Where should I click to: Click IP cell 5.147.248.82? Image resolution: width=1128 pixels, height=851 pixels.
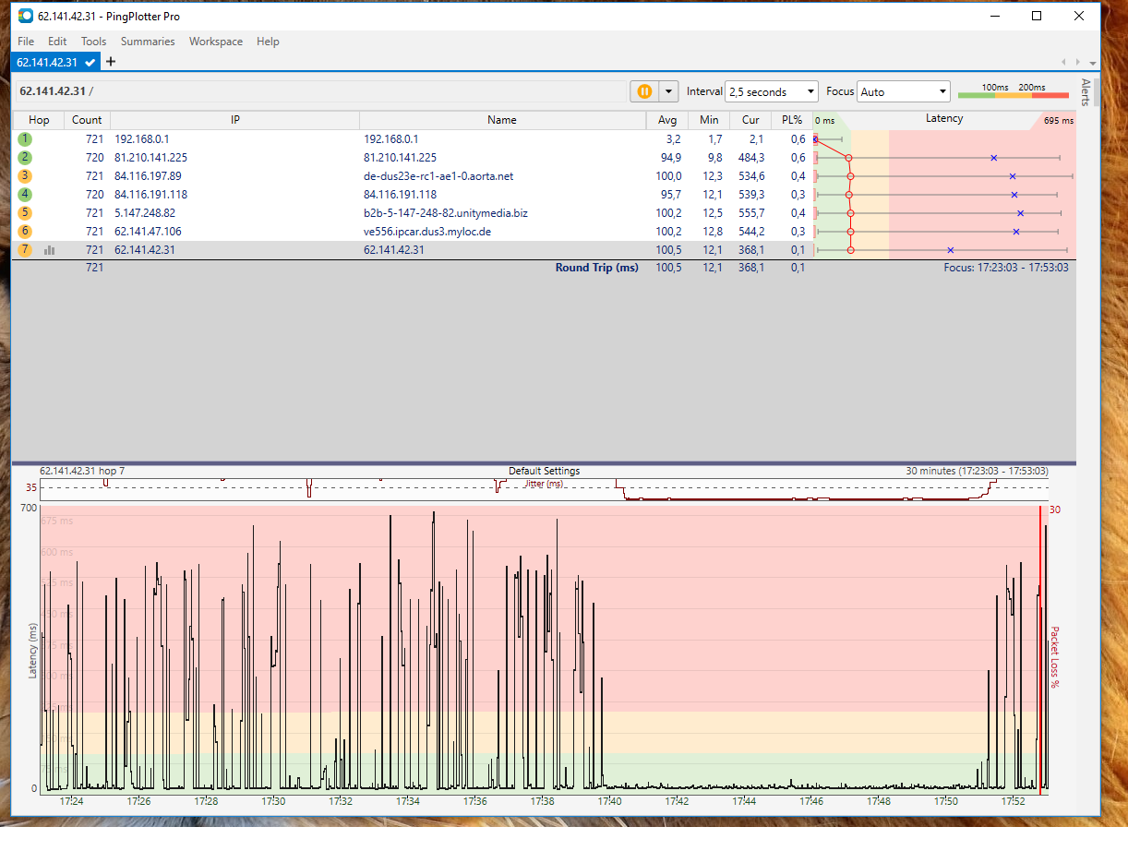[x=145, y=213]
